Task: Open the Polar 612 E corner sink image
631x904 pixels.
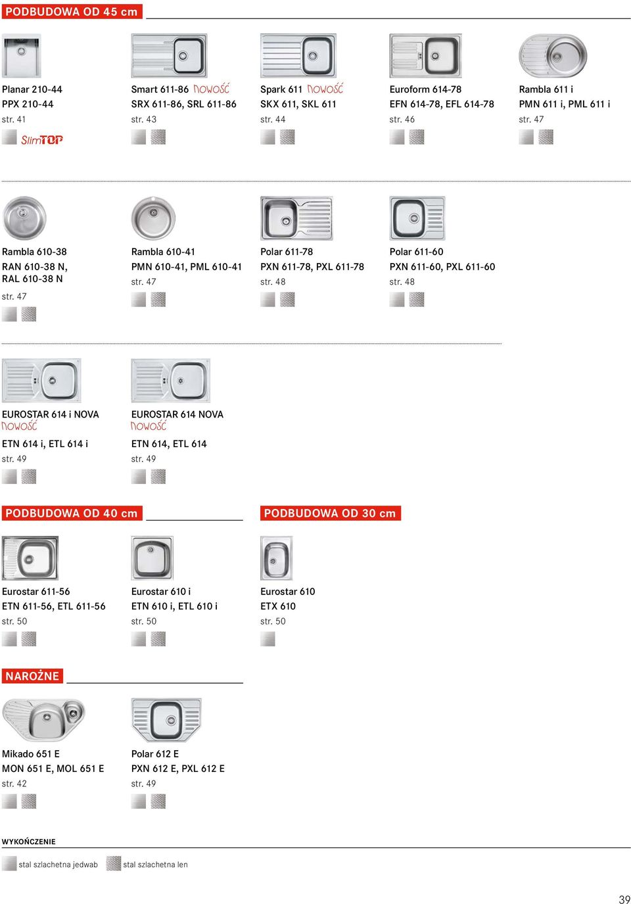Action: tap(166, 720)
